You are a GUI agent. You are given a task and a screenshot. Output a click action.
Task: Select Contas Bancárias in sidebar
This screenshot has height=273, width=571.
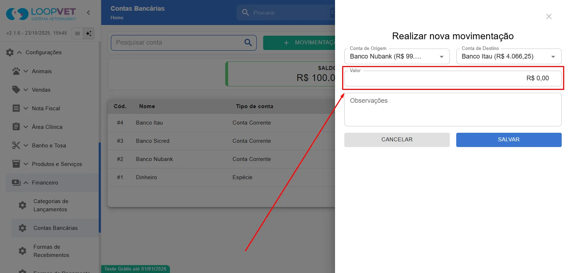[x=55, y=228]
